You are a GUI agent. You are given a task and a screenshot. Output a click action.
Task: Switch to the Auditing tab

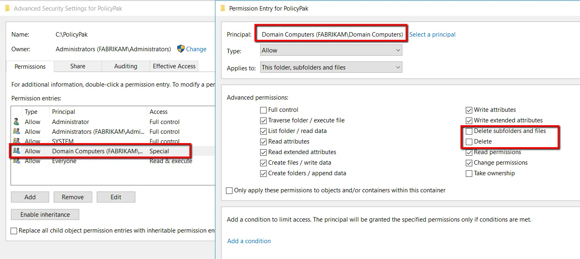coord(126,66)
